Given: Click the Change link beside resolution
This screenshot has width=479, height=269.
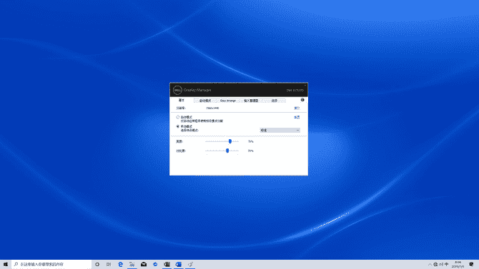Looking at the screenshot, I should click(296, 108).
